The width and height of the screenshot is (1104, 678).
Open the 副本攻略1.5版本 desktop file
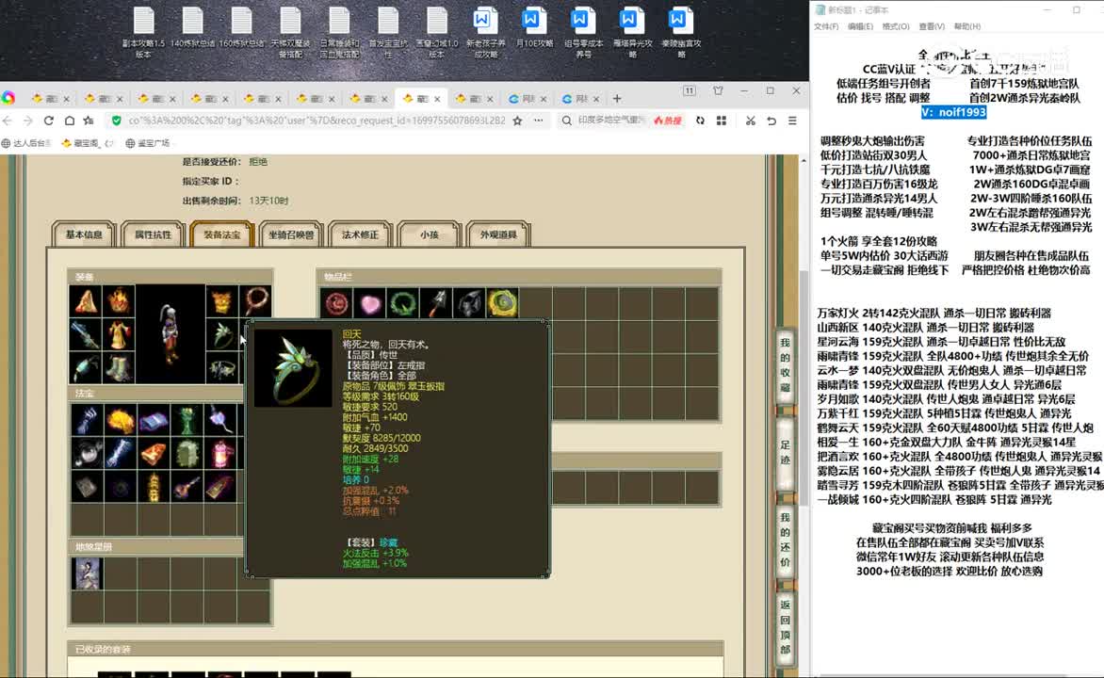(143, 32)
